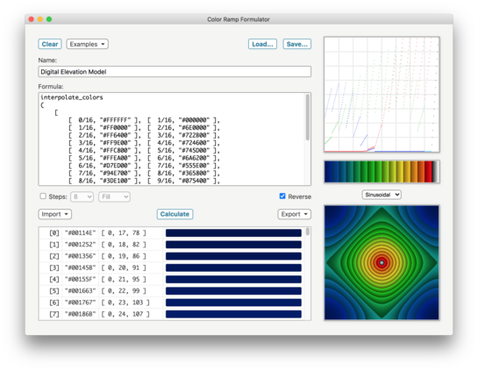Enable the Steps checkbox
The height and width of the screenshot is (371, 478).
pos(43,196)
